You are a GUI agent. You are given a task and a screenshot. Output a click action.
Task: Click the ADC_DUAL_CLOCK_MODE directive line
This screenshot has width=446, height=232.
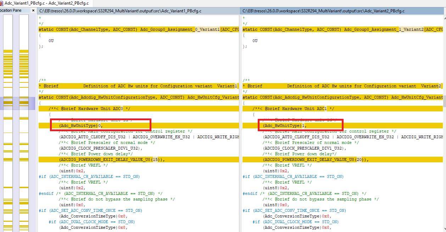(93, 222)
